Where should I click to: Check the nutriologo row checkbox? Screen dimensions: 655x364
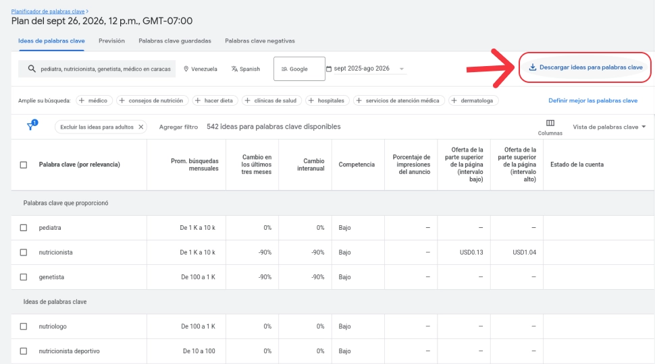(x=24, y=326)
